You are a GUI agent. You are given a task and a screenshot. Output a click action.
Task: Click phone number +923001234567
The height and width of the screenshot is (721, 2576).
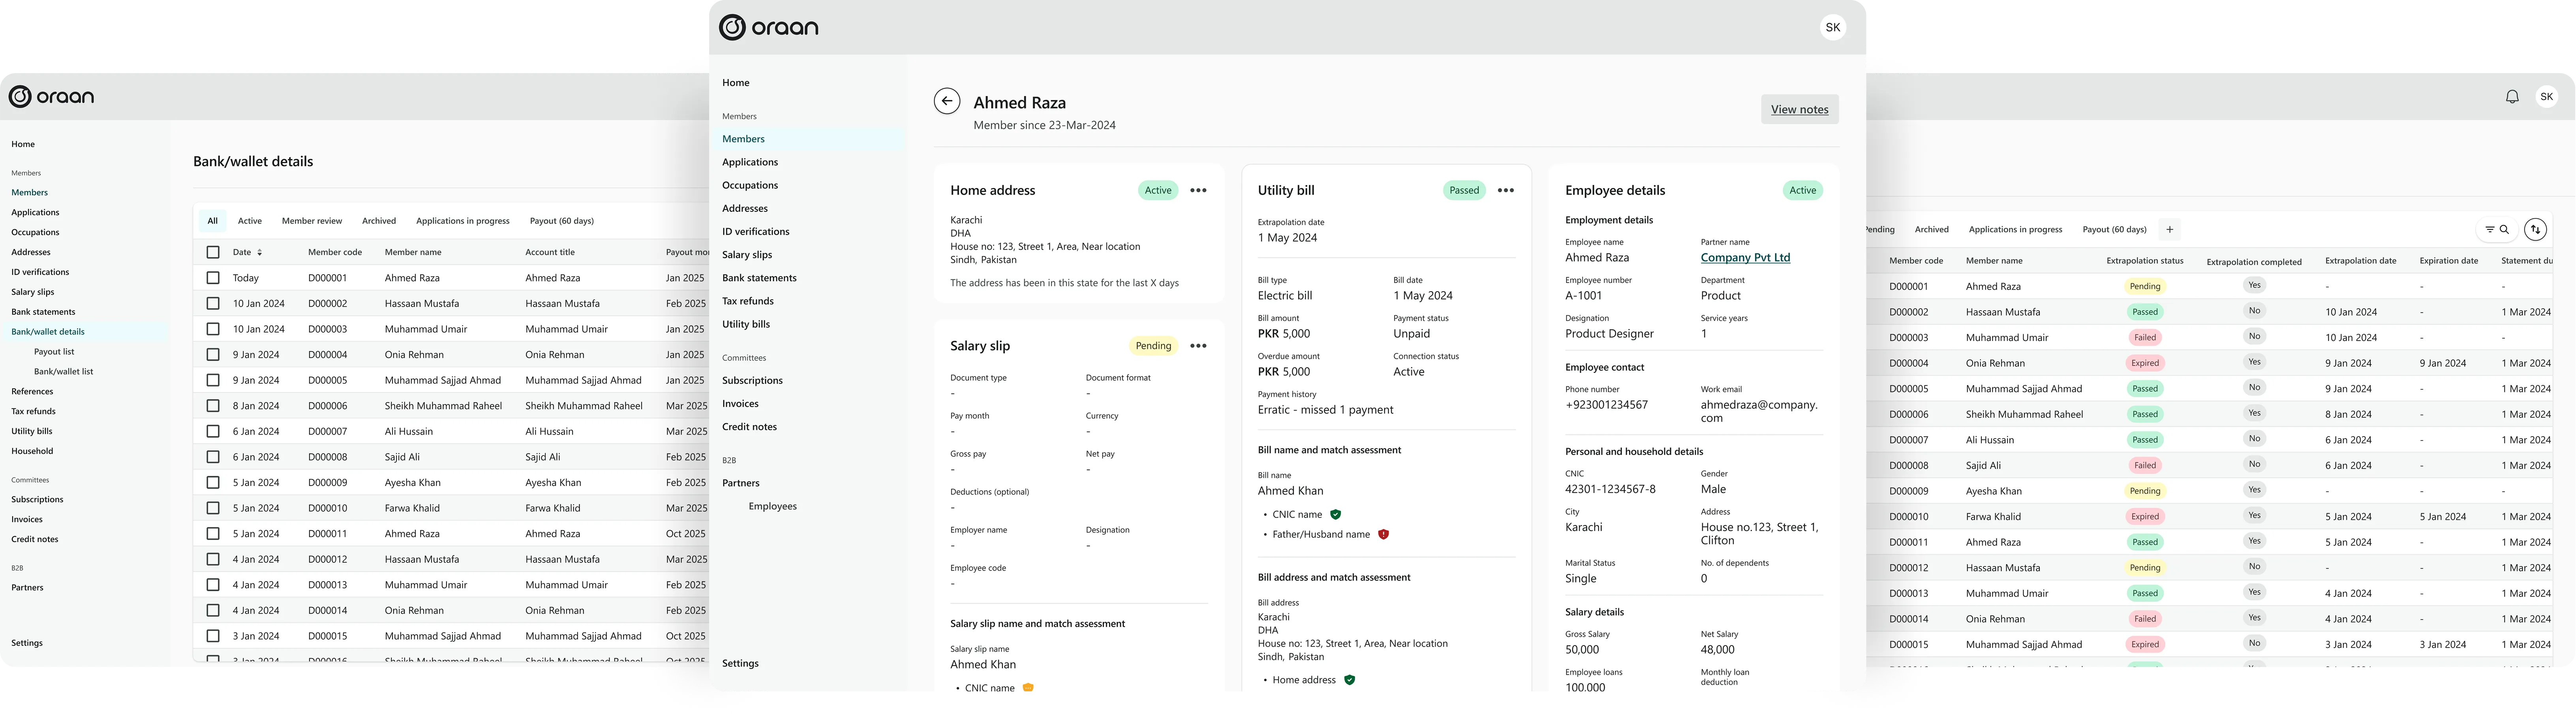coord(1606,405)
